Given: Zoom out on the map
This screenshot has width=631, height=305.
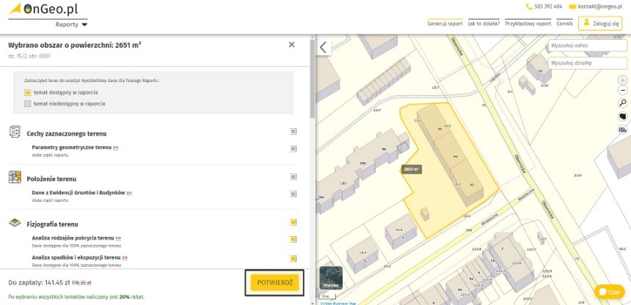Looking at the screenshot, I should point(623,91).
